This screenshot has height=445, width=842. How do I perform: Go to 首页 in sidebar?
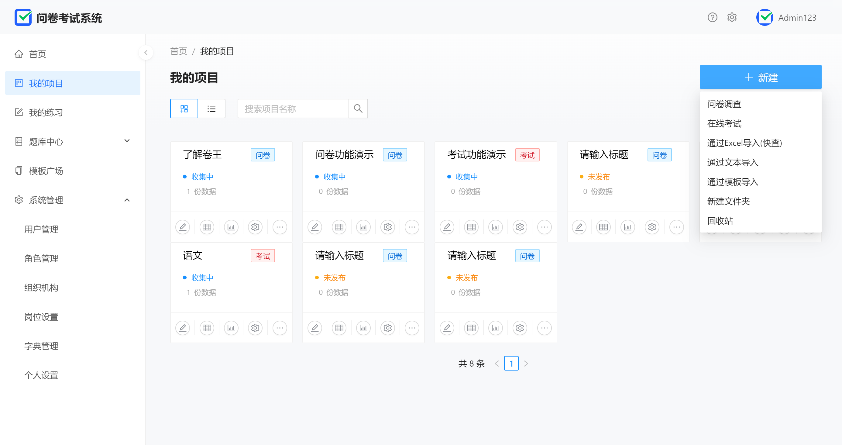73,54
